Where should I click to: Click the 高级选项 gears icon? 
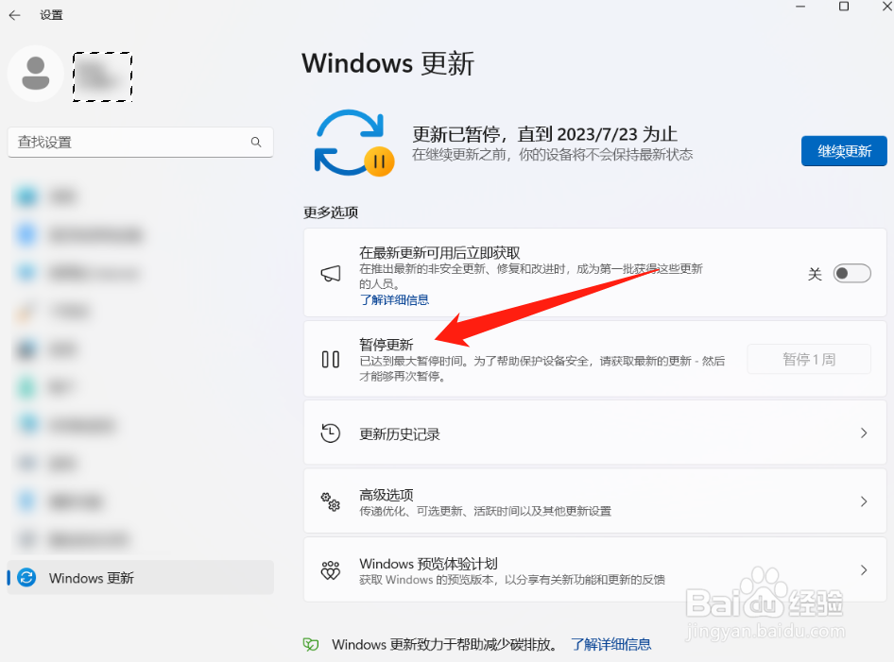coord(331,501)
